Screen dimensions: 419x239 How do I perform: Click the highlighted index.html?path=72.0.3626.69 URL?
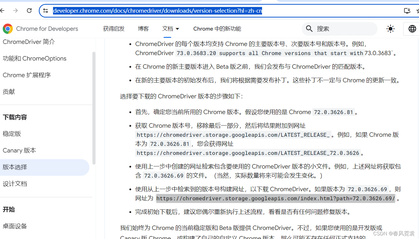[x=276, y=198]
